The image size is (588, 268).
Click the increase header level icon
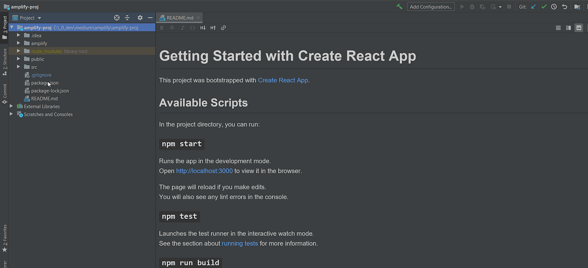[x=213, y=28]
